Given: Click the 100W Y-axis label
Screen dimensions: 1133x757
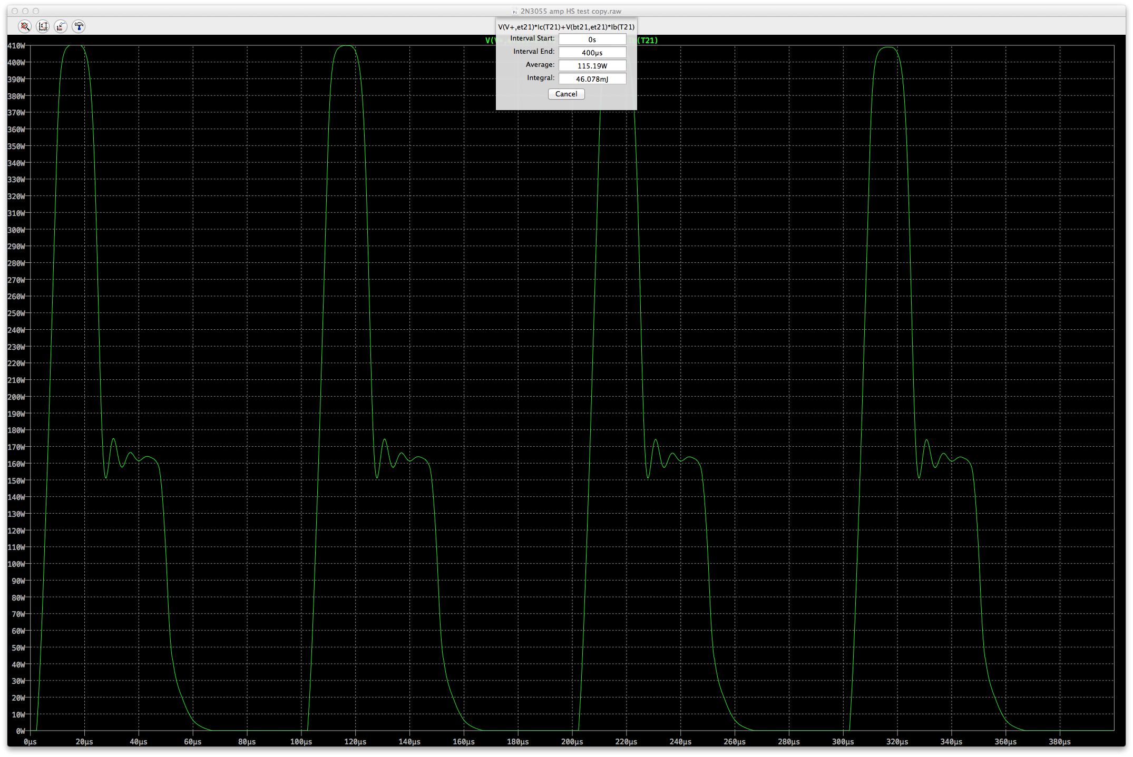Looking at the screenshot, I should 16,564.
